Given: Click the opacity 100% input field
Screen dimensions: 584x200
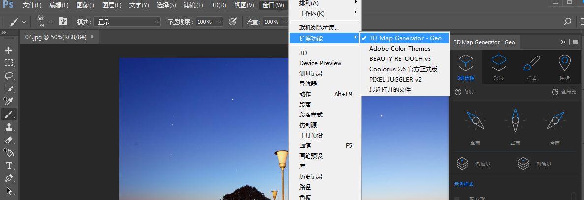Looking at the screenshot, I should coord(205,22).
